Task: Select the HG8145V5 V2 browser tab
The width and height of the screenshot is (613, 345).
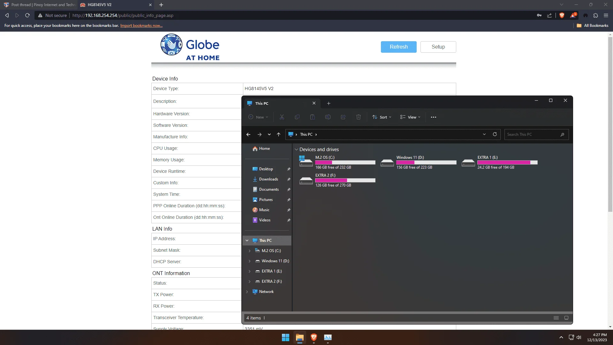Action: 116,5
